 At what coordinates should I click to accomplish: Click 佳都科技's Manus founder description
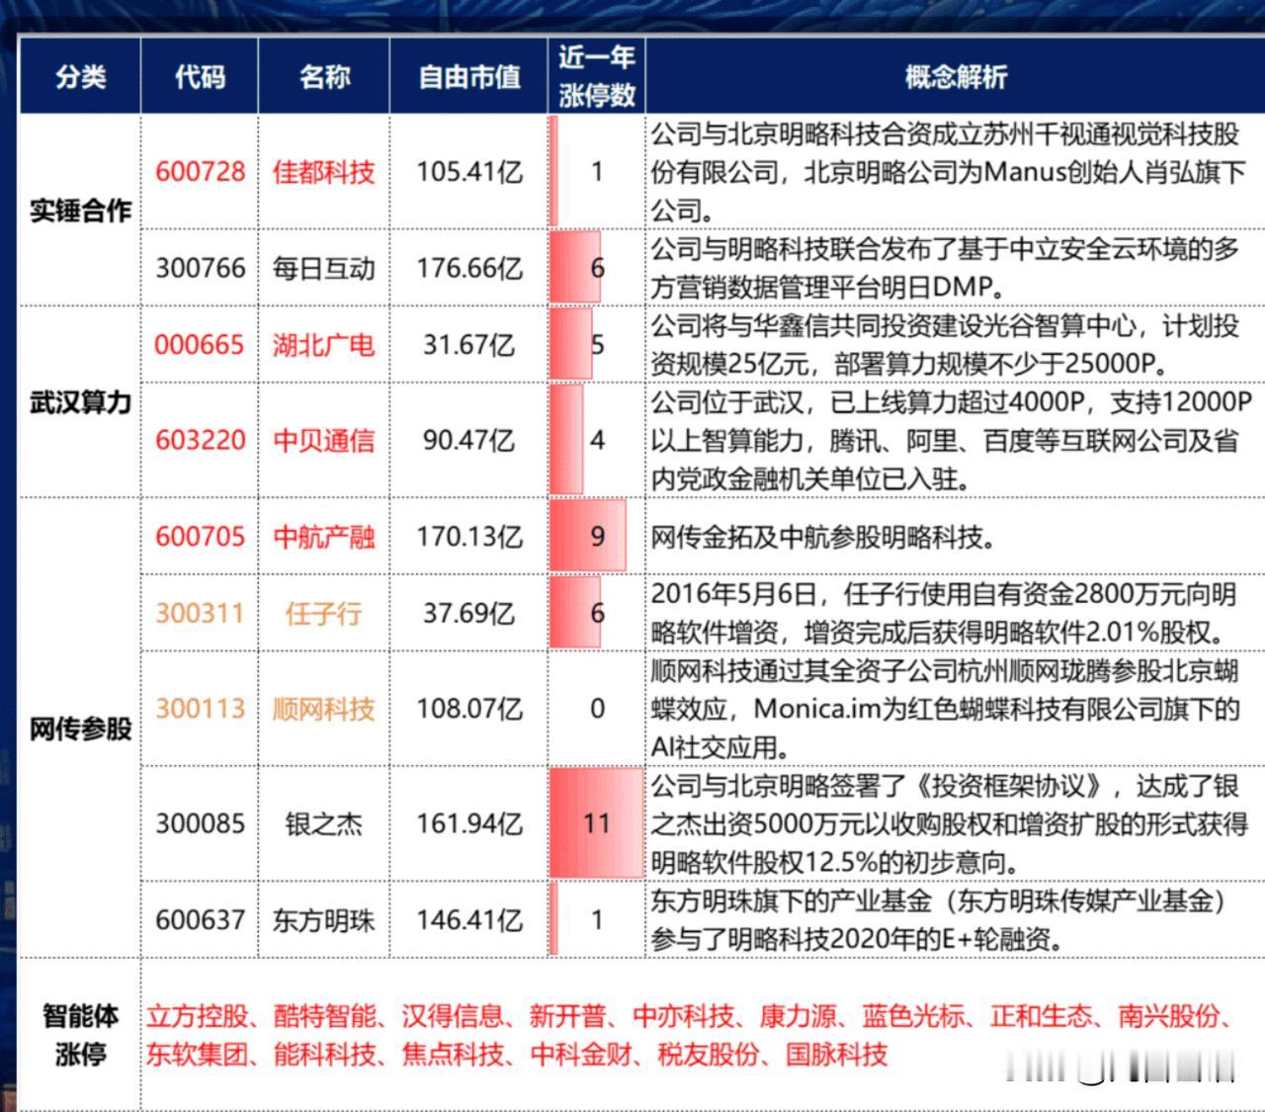point(949,172)
